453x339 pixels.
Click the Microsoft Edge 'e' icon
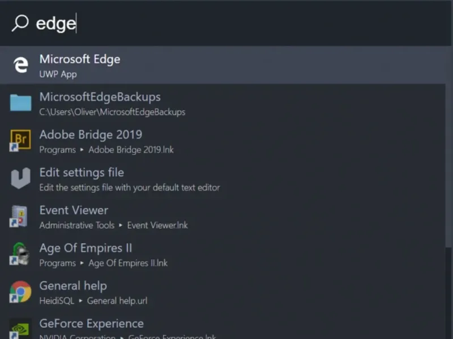tap(21, 65)
